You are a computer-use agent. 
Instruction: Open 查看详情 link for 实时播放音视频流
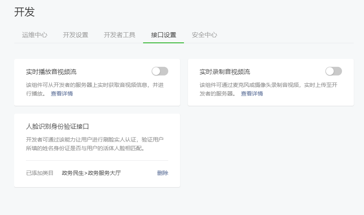[x=62, y=94]
